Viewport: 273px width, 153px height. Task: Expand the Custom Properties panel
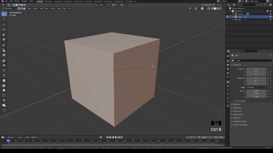coord(240,125)
